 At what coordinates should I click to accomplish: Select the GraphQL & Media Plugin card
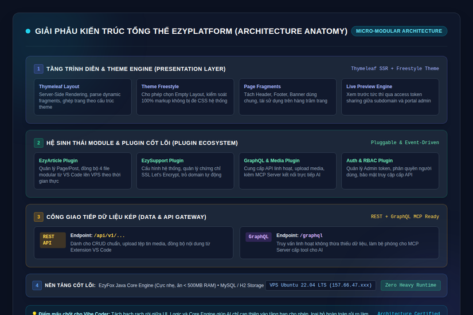pyautogui.click(x=287, y=171)
